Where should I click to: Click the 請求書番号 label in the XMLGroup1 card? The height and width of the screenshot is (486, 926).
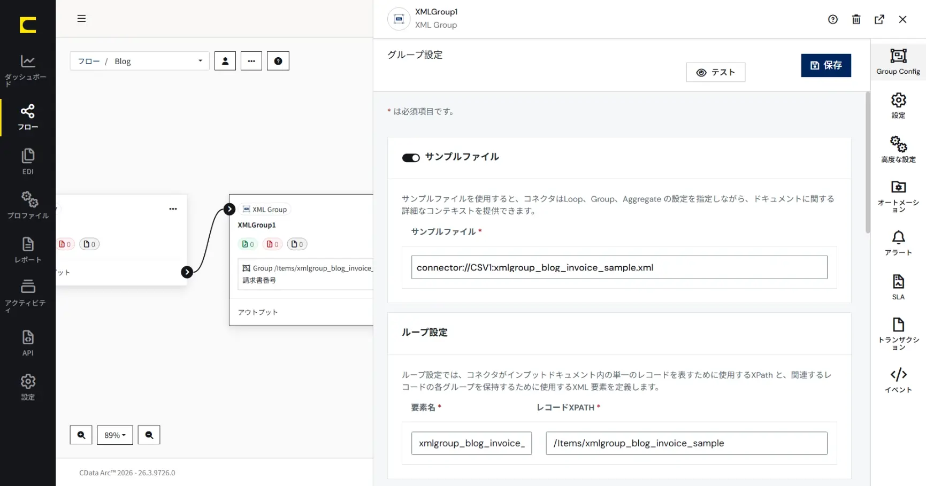tap(259, 280)
